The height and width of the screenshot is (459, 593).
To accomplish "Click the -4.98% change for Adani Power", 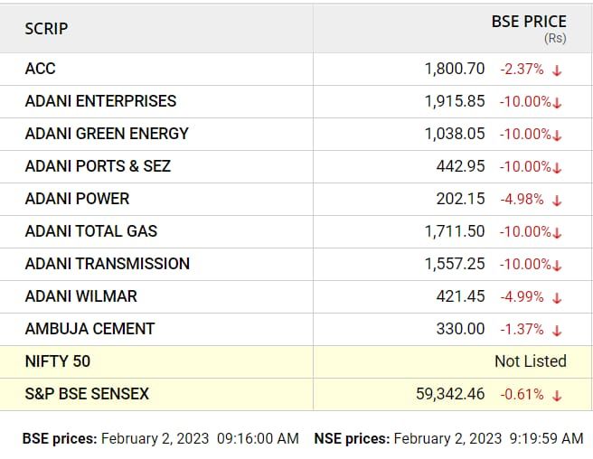I will coord(522,200).
